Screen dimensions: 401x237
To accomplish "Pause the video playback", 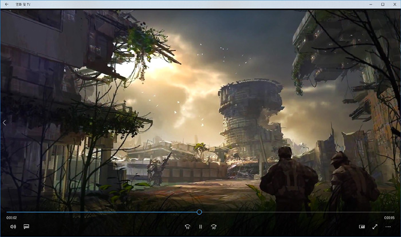I will click(x=200, y=227).
